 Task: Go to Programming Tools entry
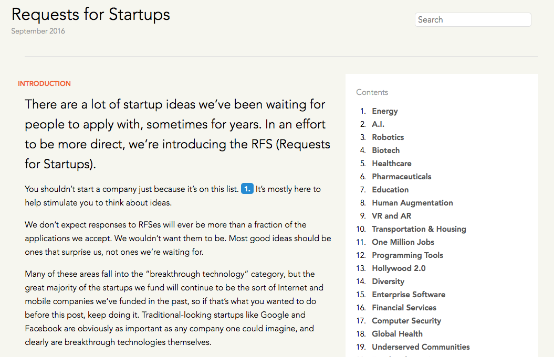[407, 255]
